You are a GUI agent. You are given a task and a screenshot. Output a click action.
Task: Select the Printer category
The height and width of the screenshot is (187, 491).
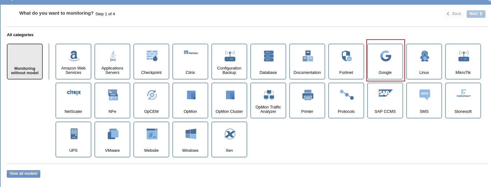click(x=307, y=100)
